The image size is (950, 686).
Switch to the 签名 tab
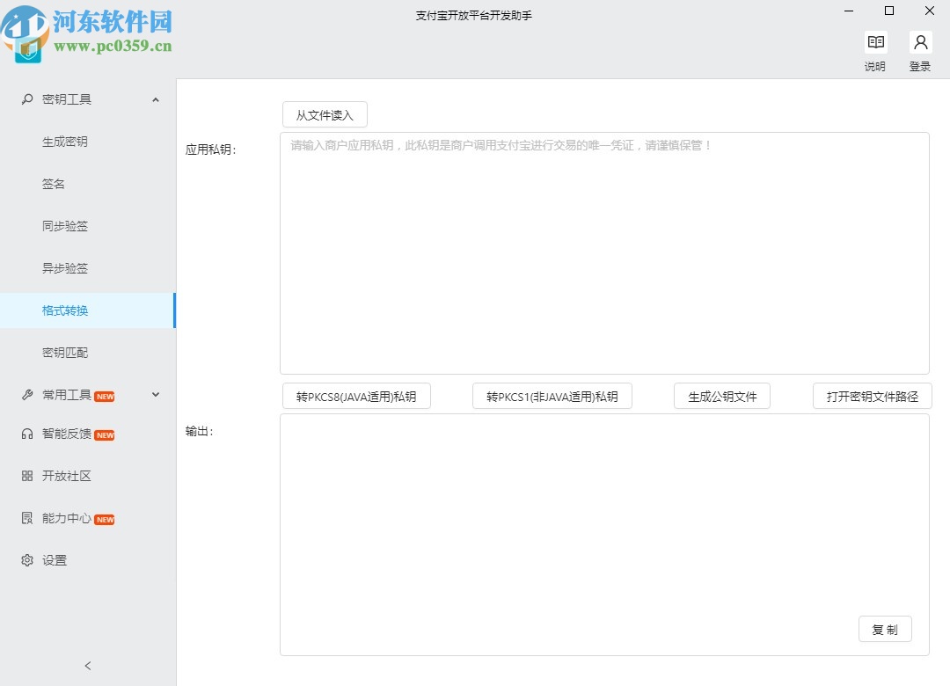(54, 184)
